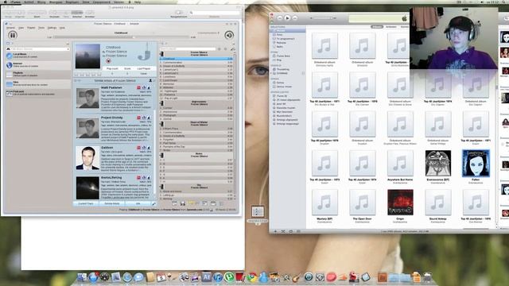Image resolution: width=509 pixels, height=286 pixels.
Task: Click the clear playlist icon below tracks
Action: click(x=174, y=203)
